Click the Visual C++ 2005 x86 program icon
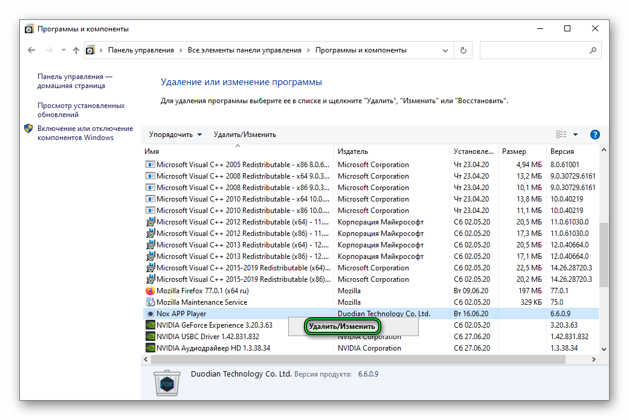Screen dimensions: 629x420 150,165
